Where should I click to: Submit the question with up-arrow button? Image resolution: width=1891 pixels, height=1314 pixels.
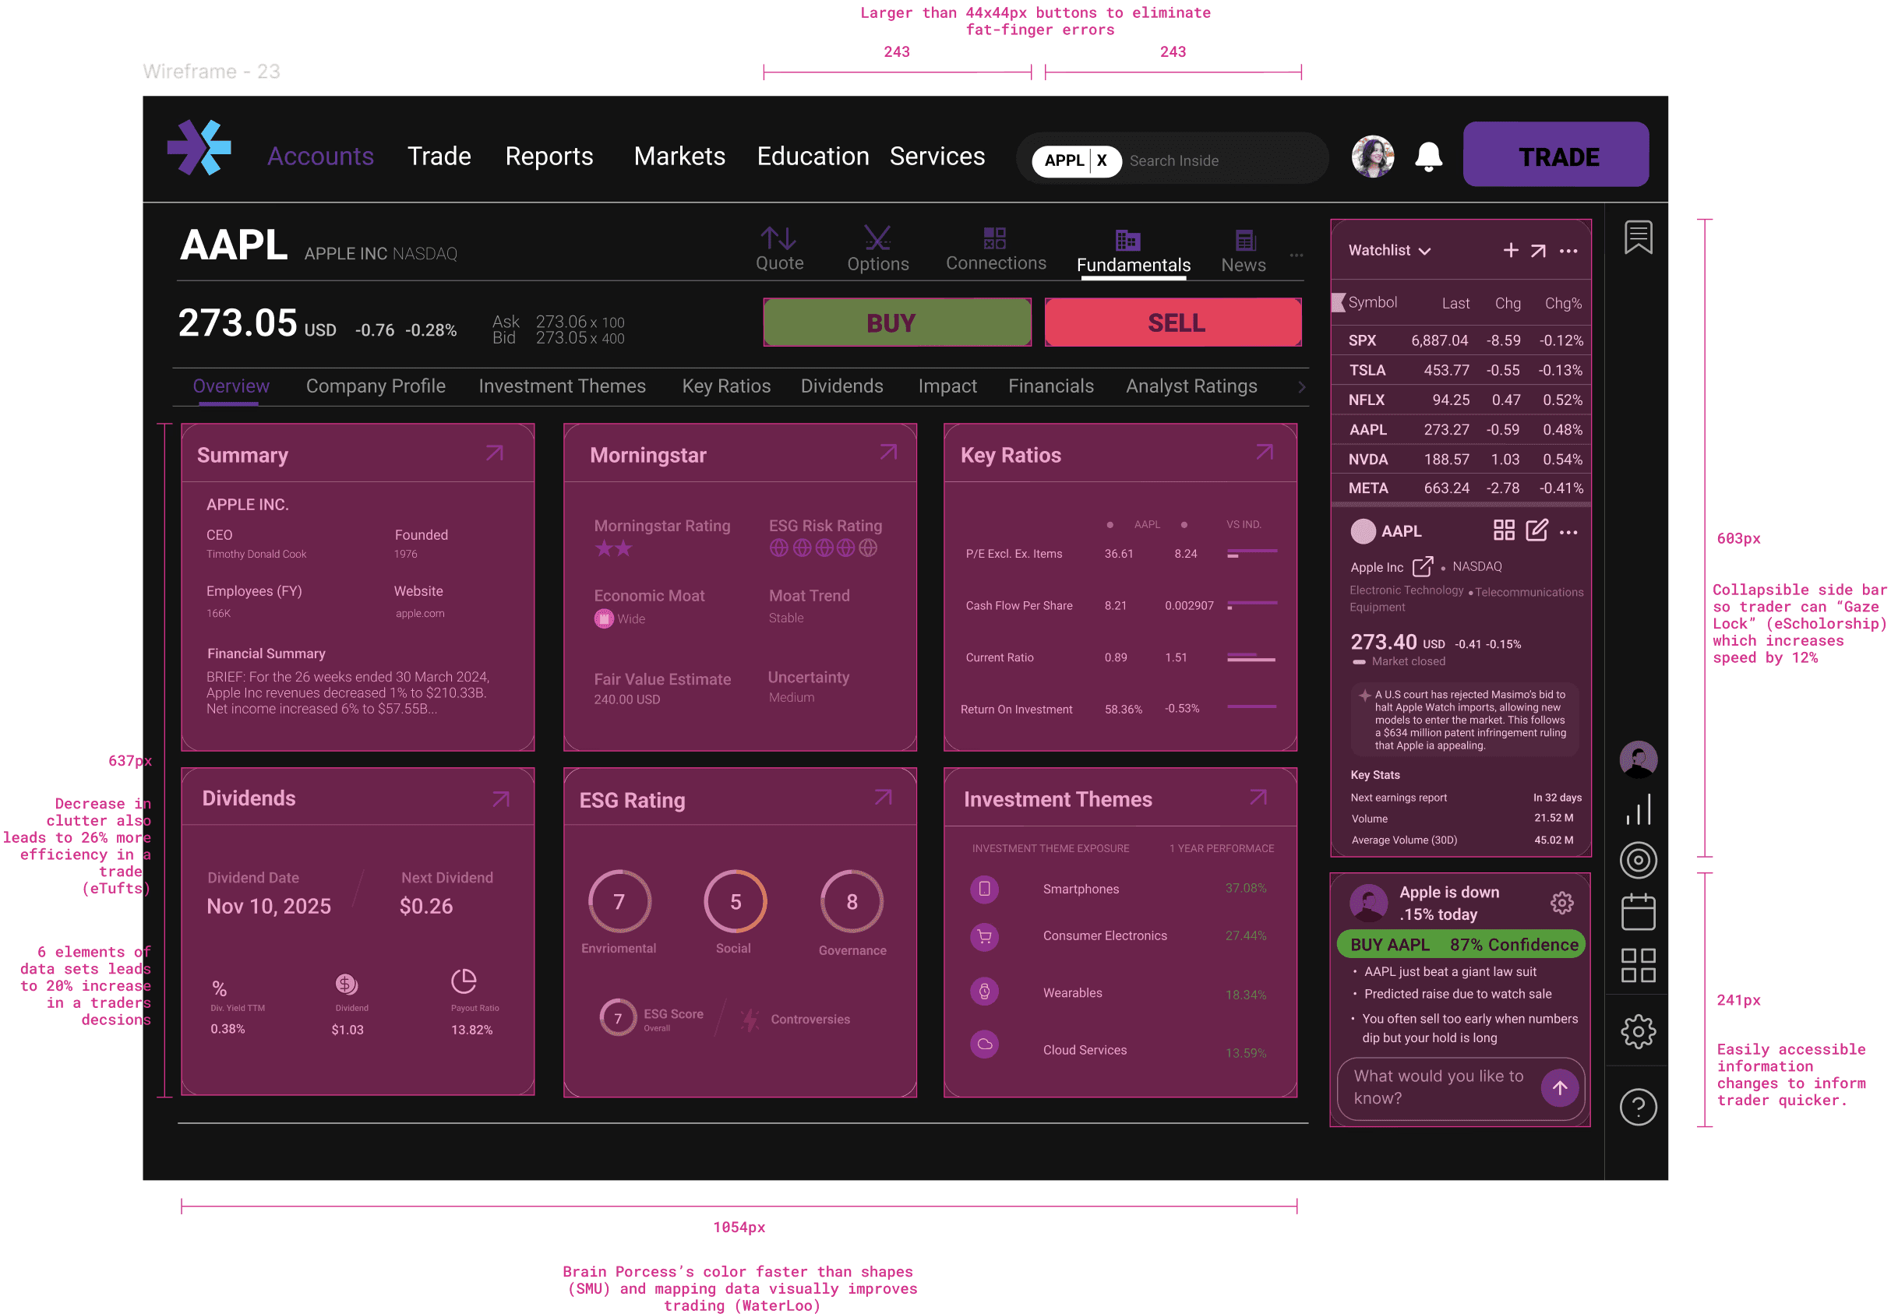point(1558,1087)
